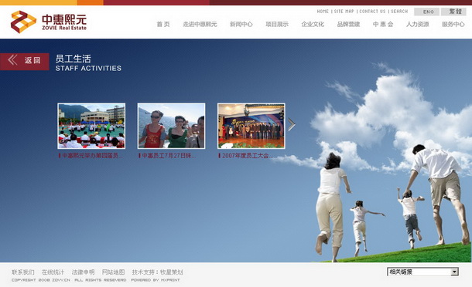Open the 新闻中心 menu
The width and height of the screenshot is (472, 287).
click(x=241, y=25)
